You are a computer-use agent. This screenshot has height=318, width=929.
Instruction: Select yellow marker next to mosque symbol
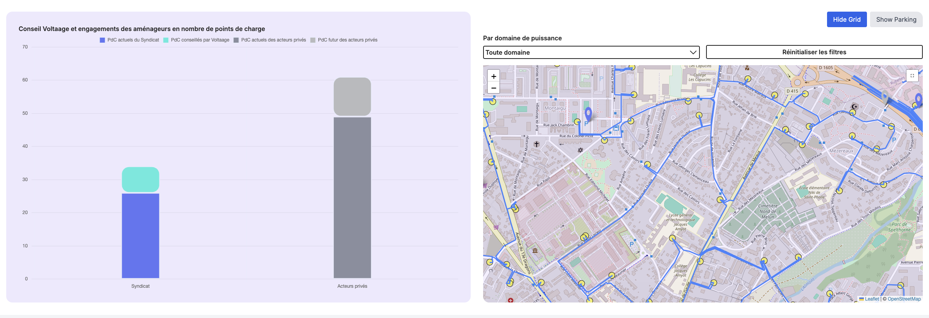(852, 113)
